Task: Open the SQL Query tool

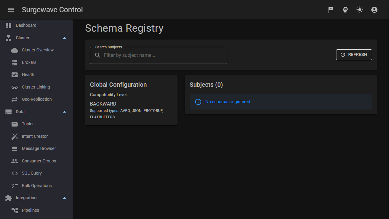Action: [x=36, y=173]
